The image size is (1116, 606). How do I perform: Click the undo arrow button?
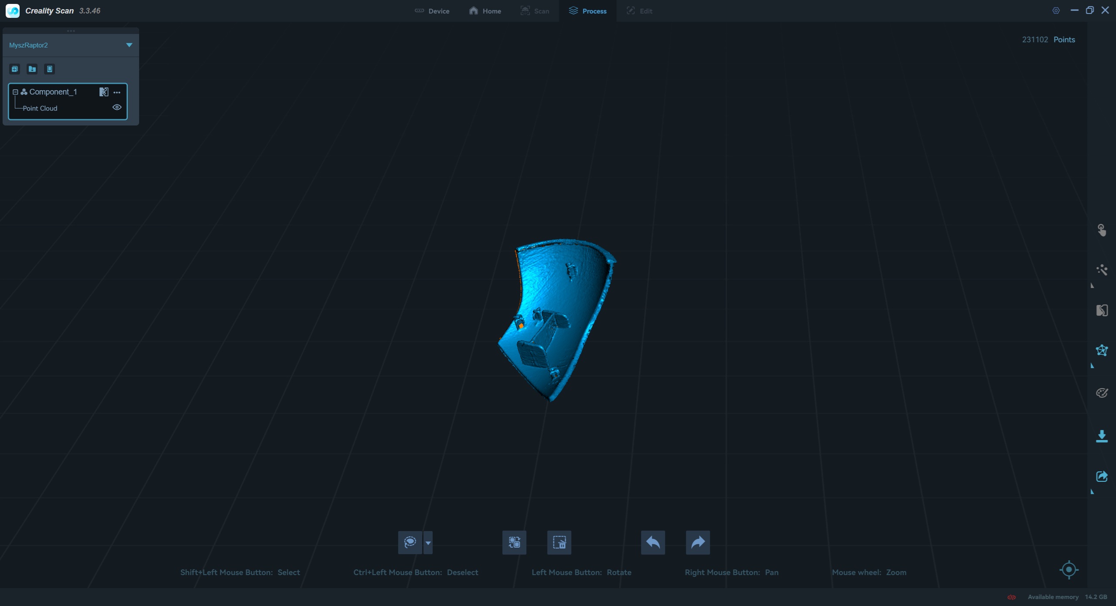coord(653,542)
